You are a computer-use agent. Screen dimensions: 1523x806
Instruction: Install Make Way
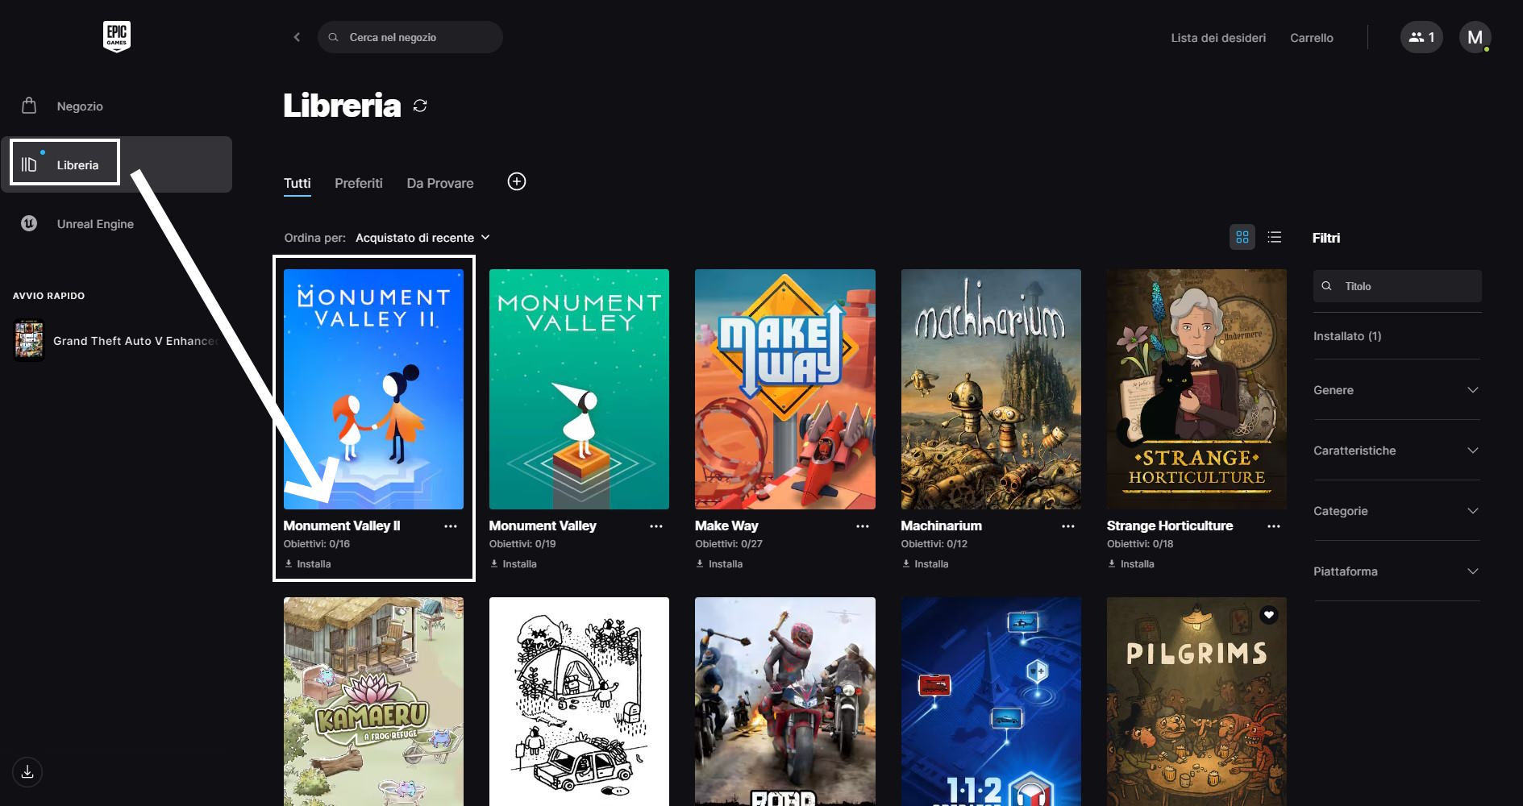(719, 564)
